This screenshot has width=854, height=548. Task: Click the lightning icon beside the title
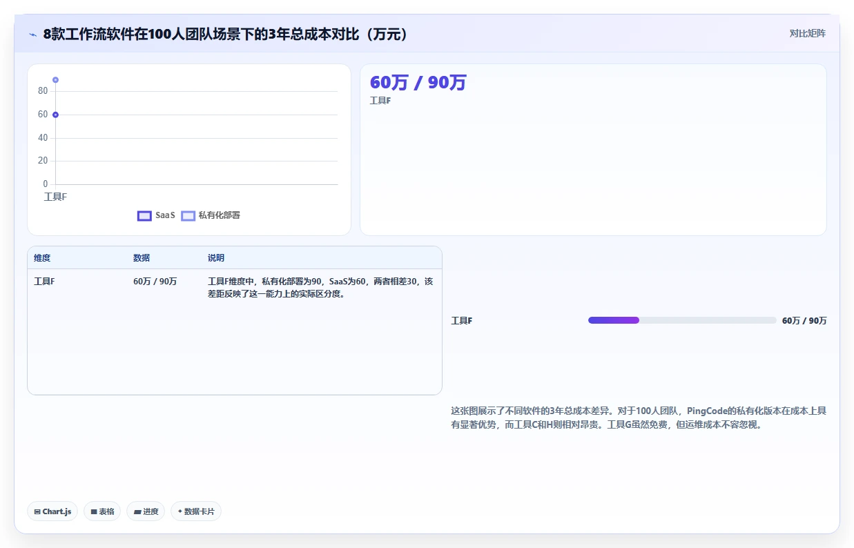(x=32, y=34)
